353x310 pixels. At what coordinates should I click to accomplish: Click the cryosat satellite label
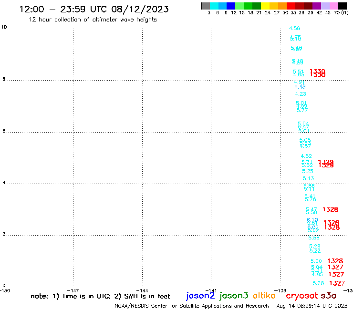pyautogui.click(x=302, y=296)
